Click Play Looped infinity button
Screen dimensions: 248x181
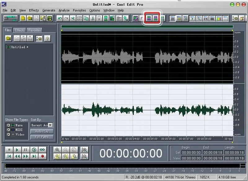click(x=42, y=150)
